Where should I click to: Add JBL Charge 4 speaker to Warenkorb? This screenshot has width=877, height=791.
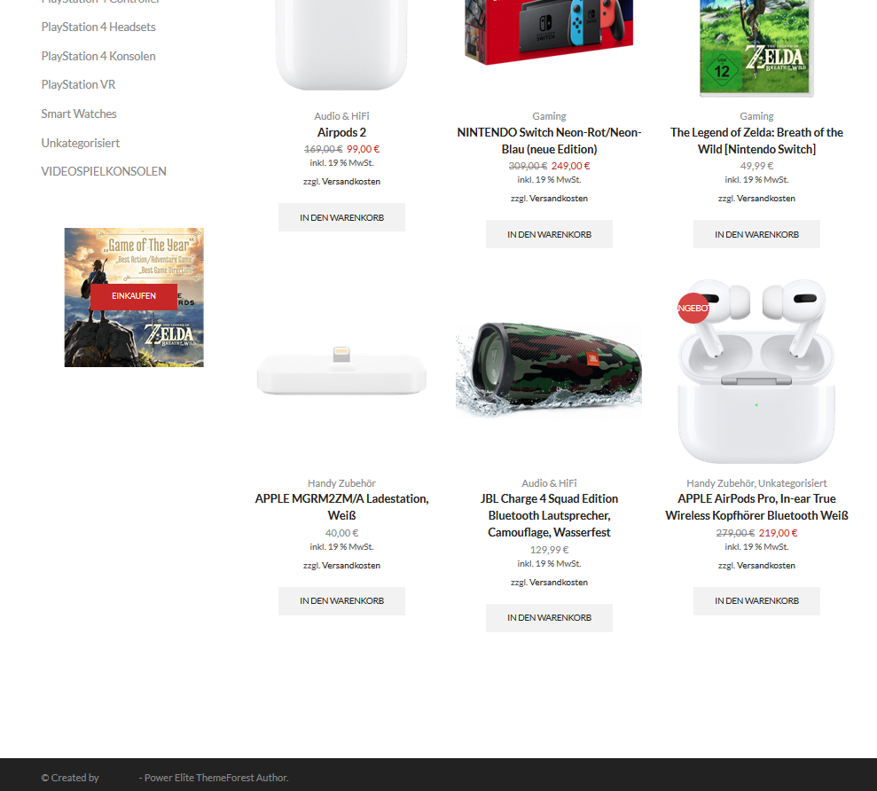click(549, 617)
